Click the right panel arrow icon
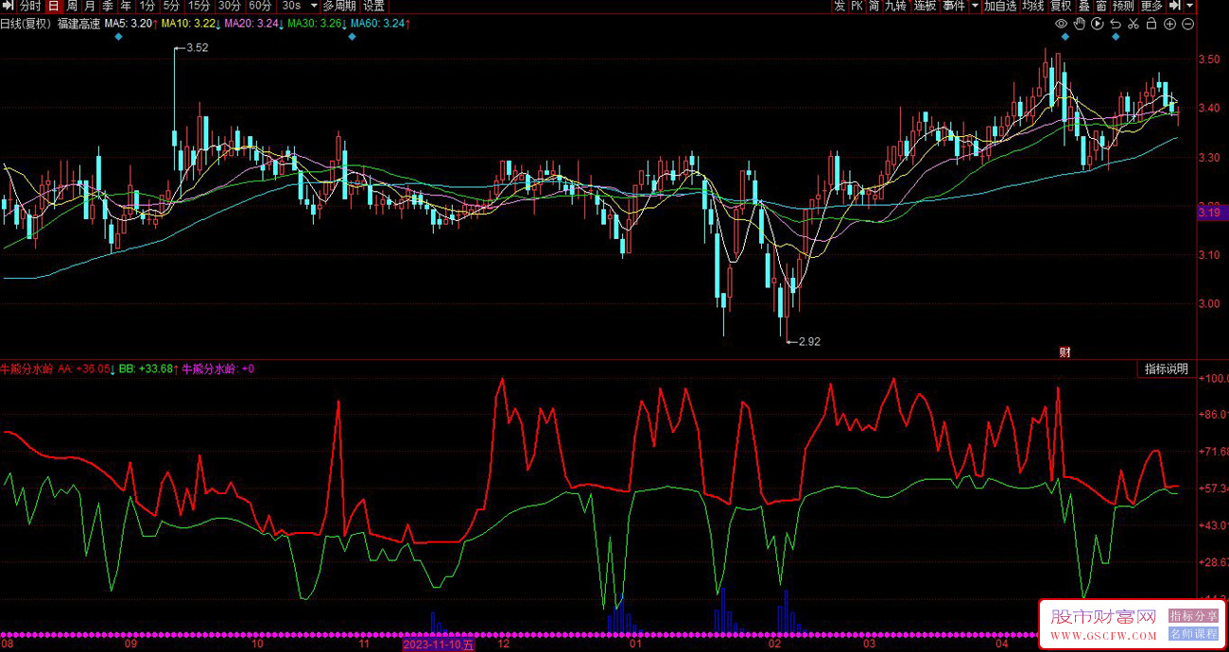 1175,6
